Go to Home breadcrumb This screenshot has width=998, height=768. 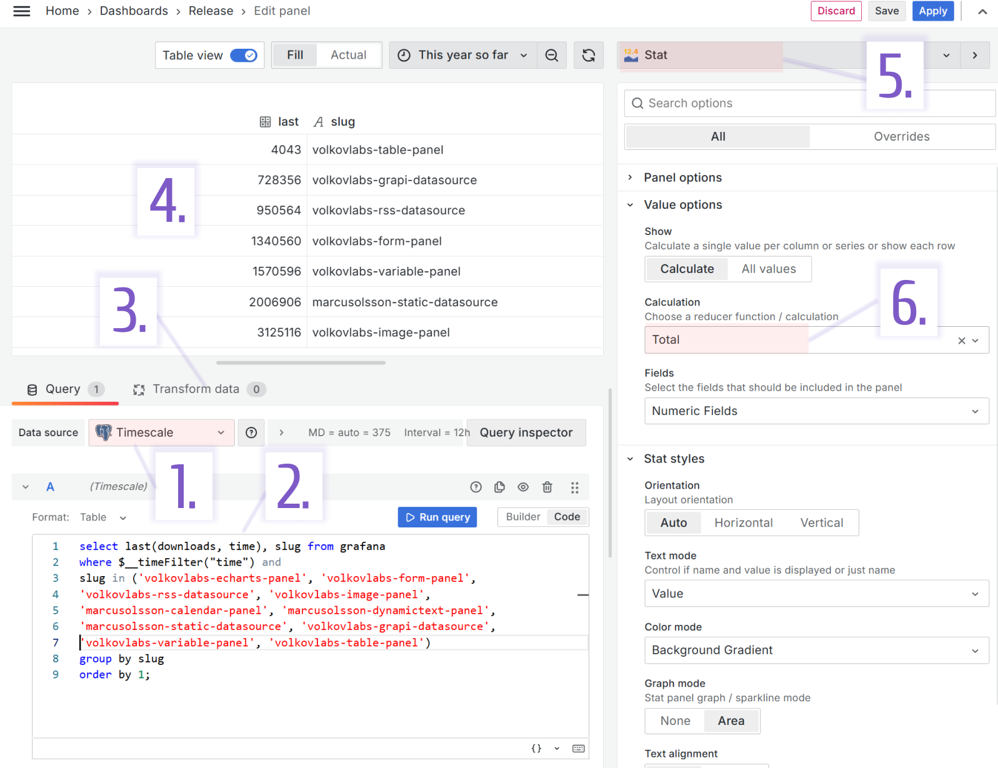(62, 11)
